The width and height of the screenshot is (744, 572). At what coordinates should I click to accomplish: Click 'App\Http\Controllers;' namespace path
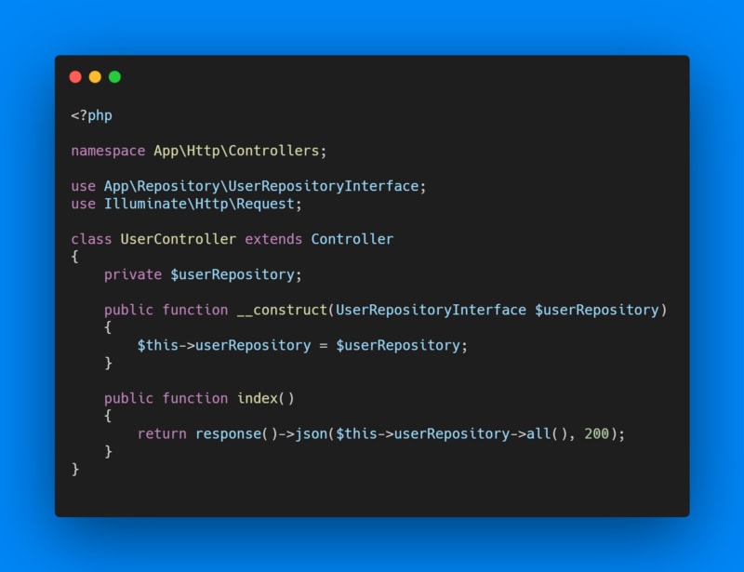(x=240, y=151)
